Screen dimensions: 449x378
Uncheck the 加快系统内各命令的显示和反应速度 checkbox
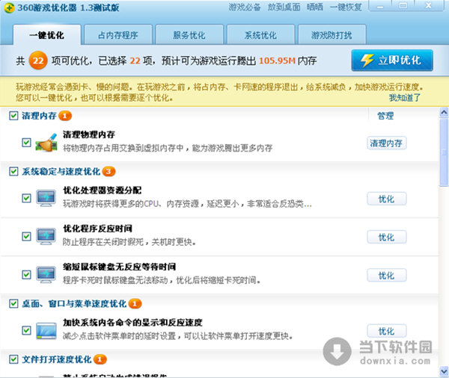[26, 330]
